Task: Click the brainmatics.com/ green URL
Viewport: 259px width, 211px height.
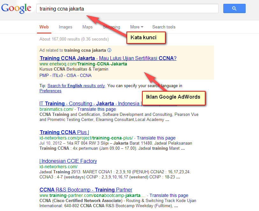Action: (56, 109)
